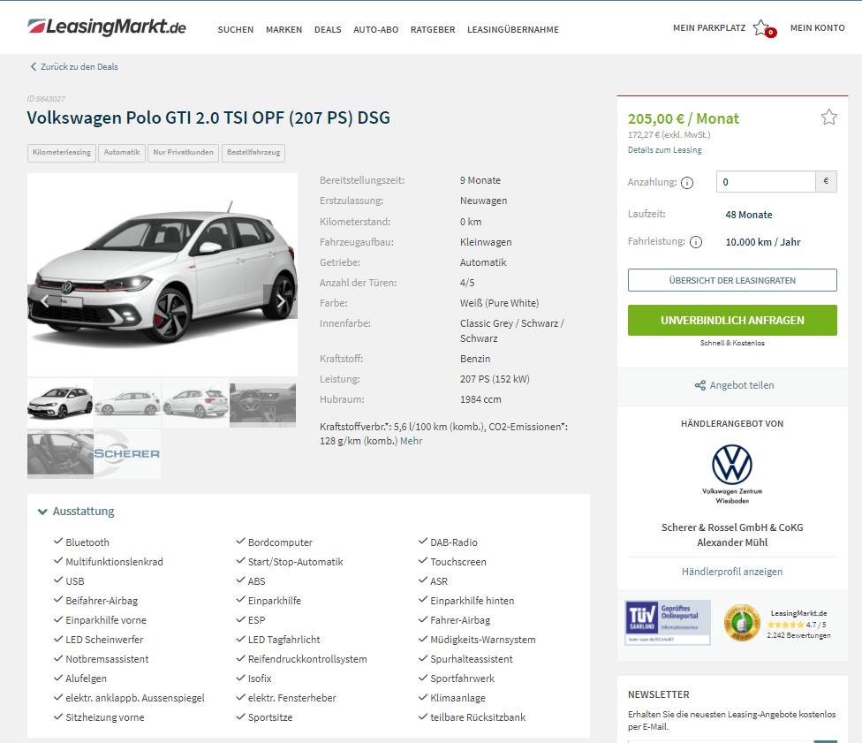Open the LeasingMarkt.de 4.7/5 rating badge
The width and height of the screenshot is (862, 743).
point(777,623)
